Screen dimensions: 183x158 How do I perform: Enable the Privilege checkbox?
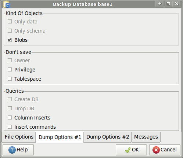10,70
